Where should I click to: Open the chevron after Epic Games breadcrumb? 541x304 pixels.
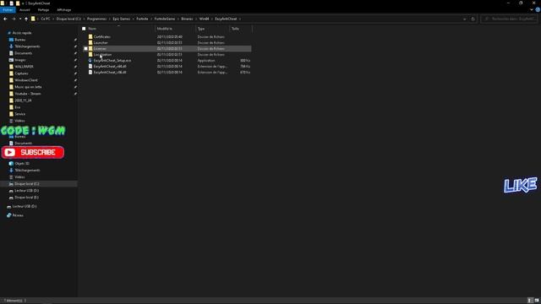134,19
